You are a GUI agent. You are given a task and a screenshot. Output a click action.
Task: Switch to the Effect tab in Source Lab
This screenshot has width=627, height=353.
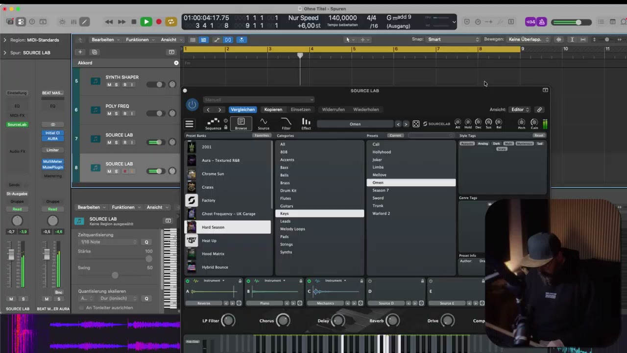pos(306,124)
